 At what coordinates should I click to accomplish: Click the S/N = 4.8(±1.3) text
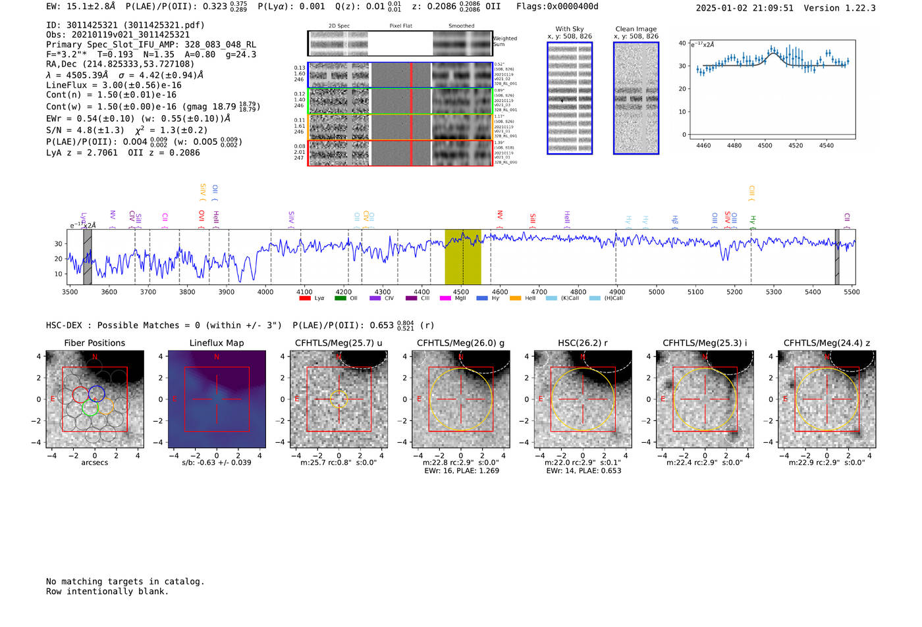[x=85, y=130]
